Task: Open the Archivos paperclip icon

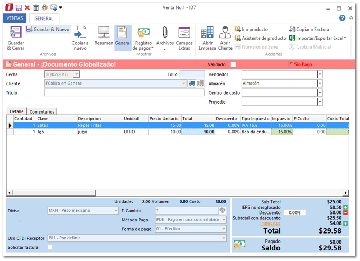Action: coord(165,33)
